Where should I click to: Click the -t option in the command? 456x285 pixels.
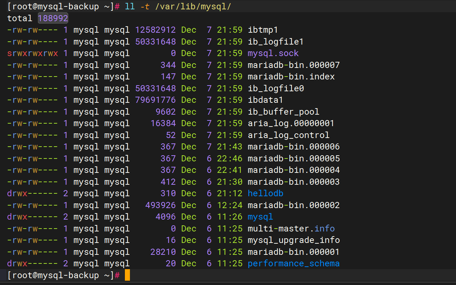(x=145, y=7)
